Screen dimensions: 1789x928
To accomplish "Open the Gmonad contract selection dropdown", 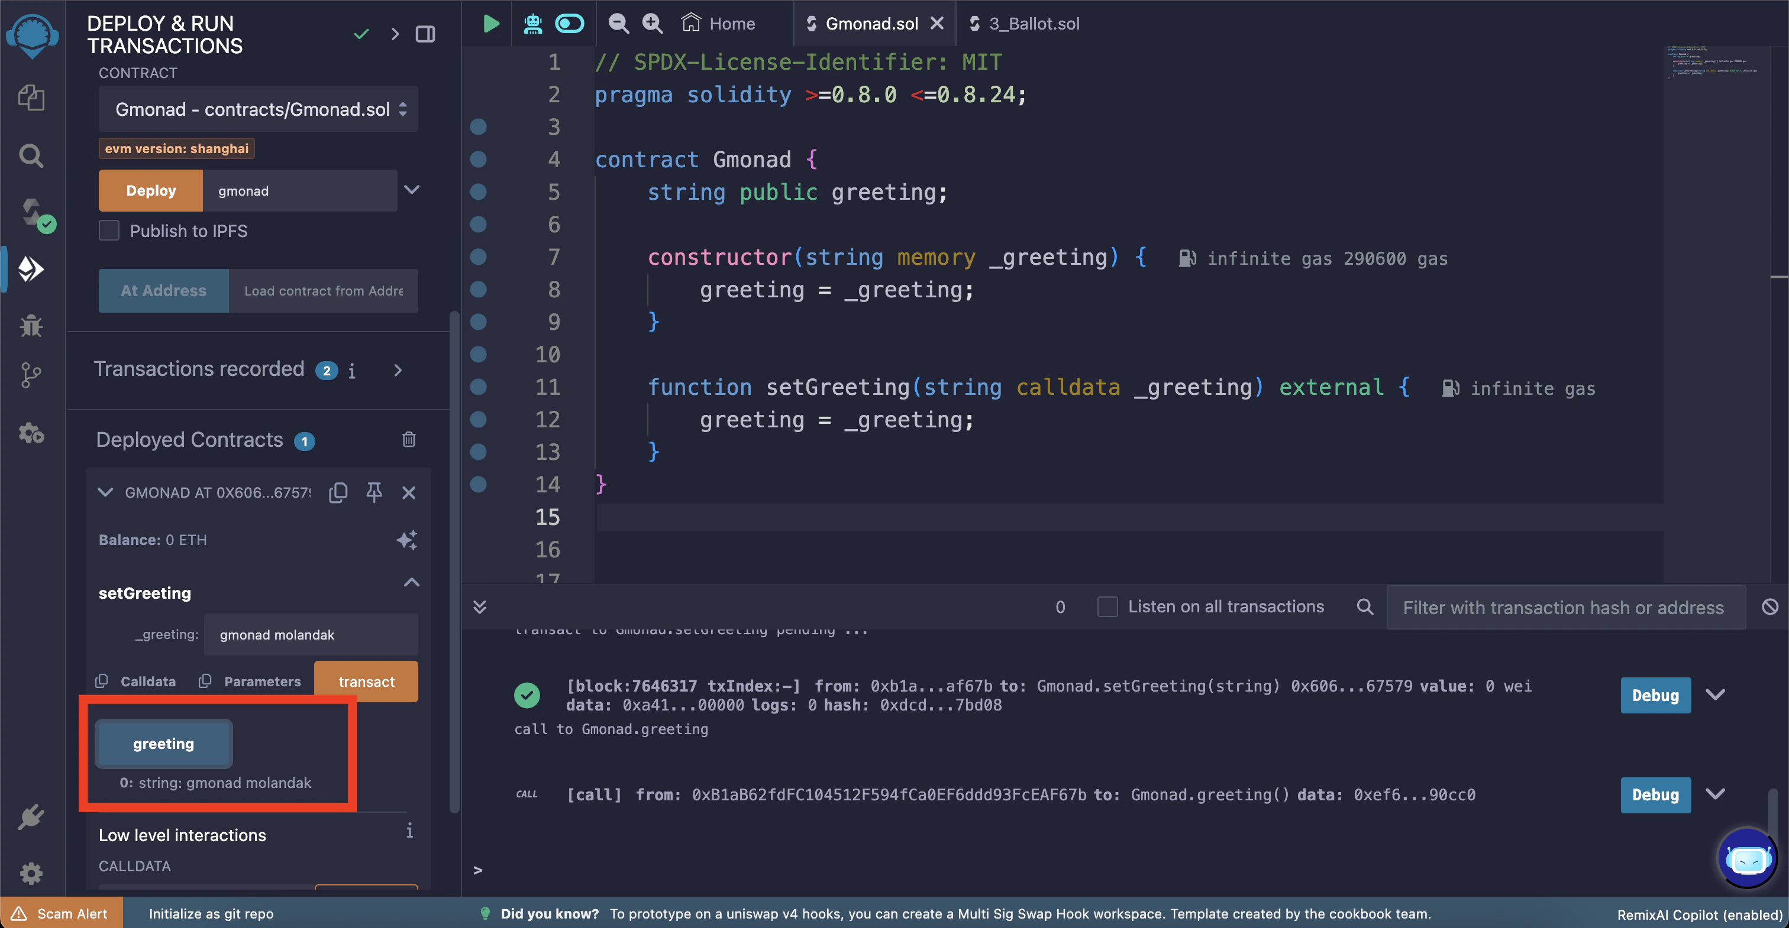I will point(258,109).
